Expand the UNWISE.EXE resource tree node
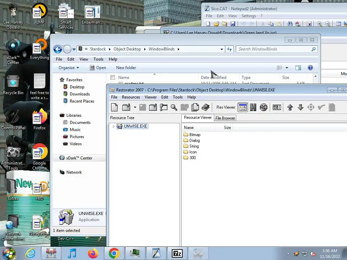This screenshot has width=347, height=260. 114,127
